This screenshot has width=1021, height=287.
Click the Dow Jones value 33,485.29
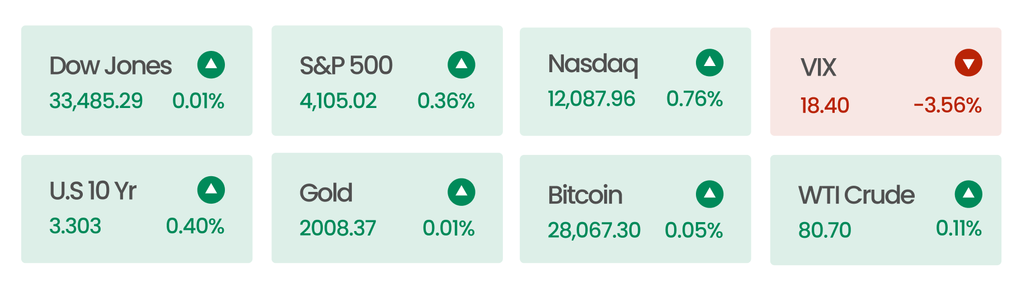(x=96, y=101)
